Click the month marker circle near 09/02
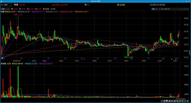This screenshot has width=191, height=103. pyautogui.click(x=149, y=58)
